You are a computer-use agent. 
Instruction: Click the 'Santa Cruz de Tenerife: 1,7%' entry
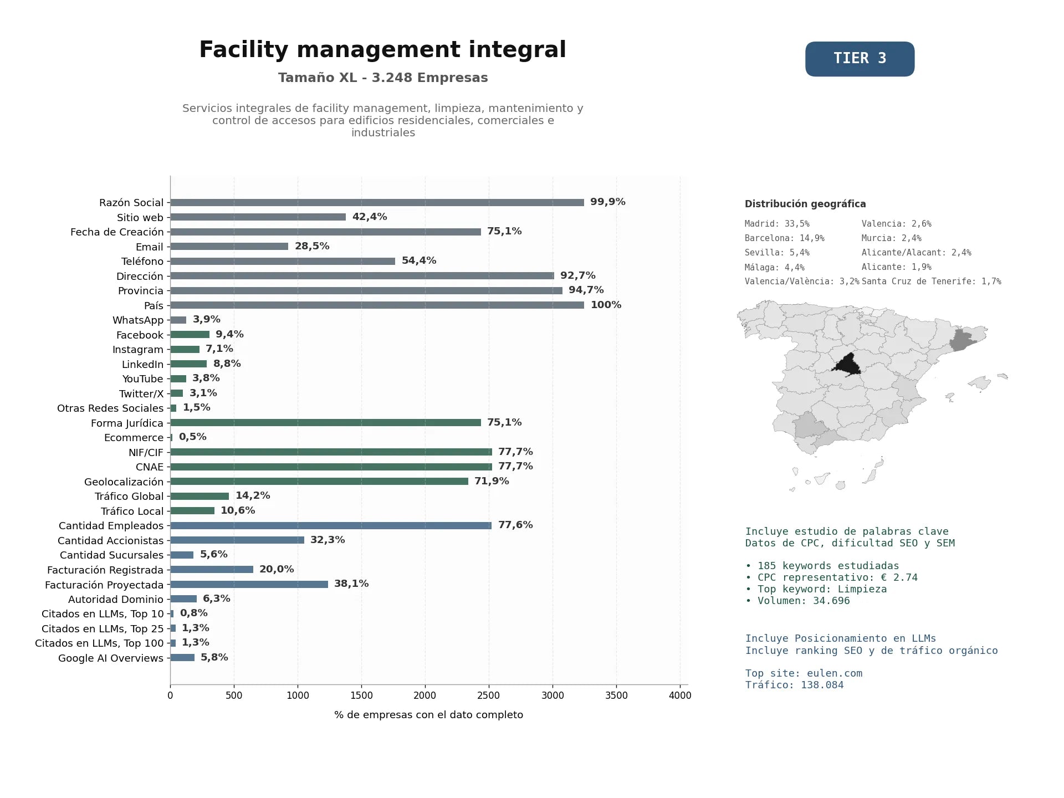point(931,282)
